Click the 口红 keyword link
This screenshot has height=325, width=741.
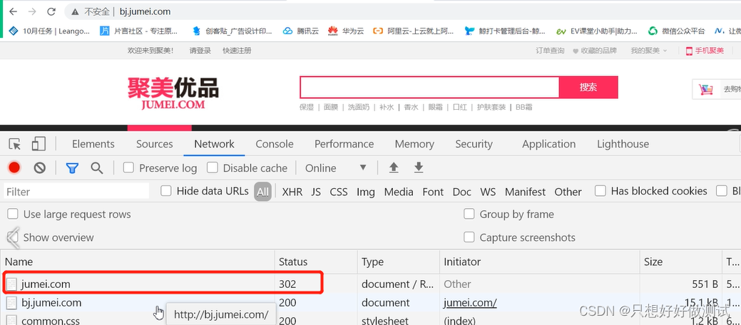click(x=460, y=107)
